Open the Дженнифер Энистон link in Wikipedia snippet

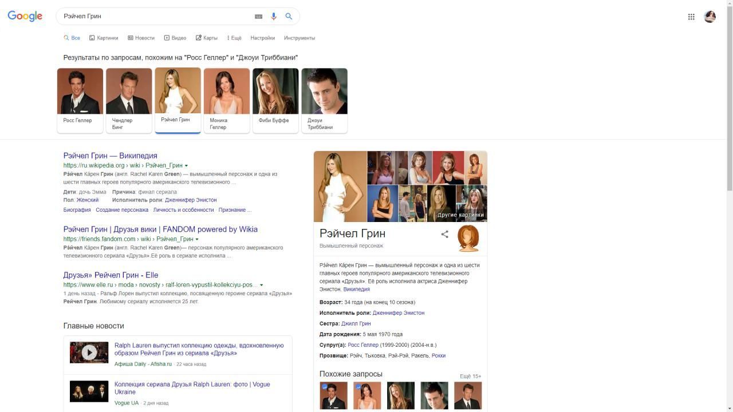pos(191,200)
